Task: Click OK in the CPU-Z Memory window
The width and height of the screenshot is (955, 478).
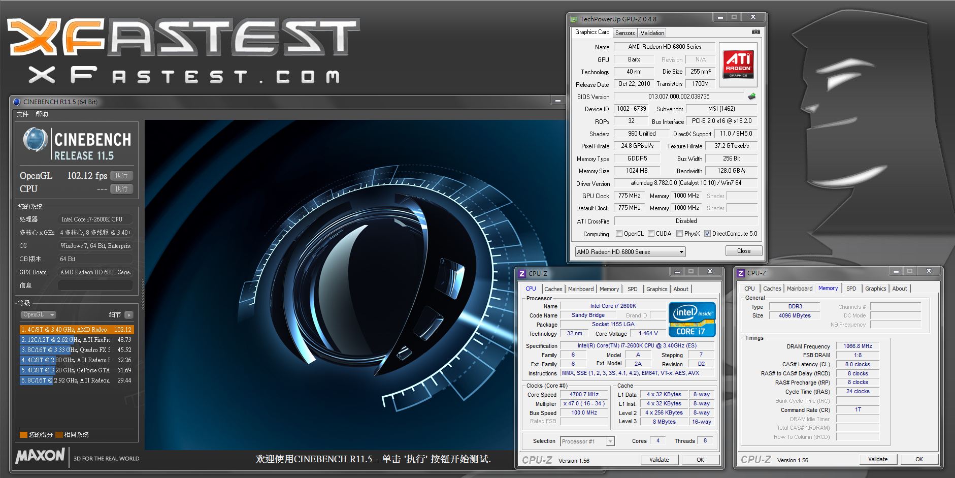Action: [x=919, y=459]
